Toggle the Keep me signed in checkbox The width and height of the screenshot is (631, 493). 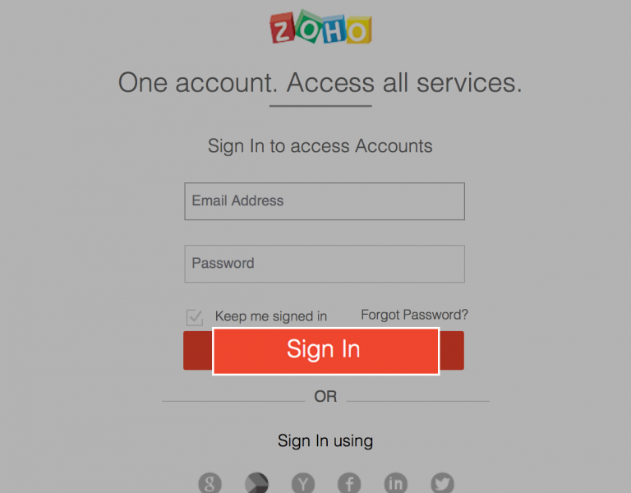point(195,316)
